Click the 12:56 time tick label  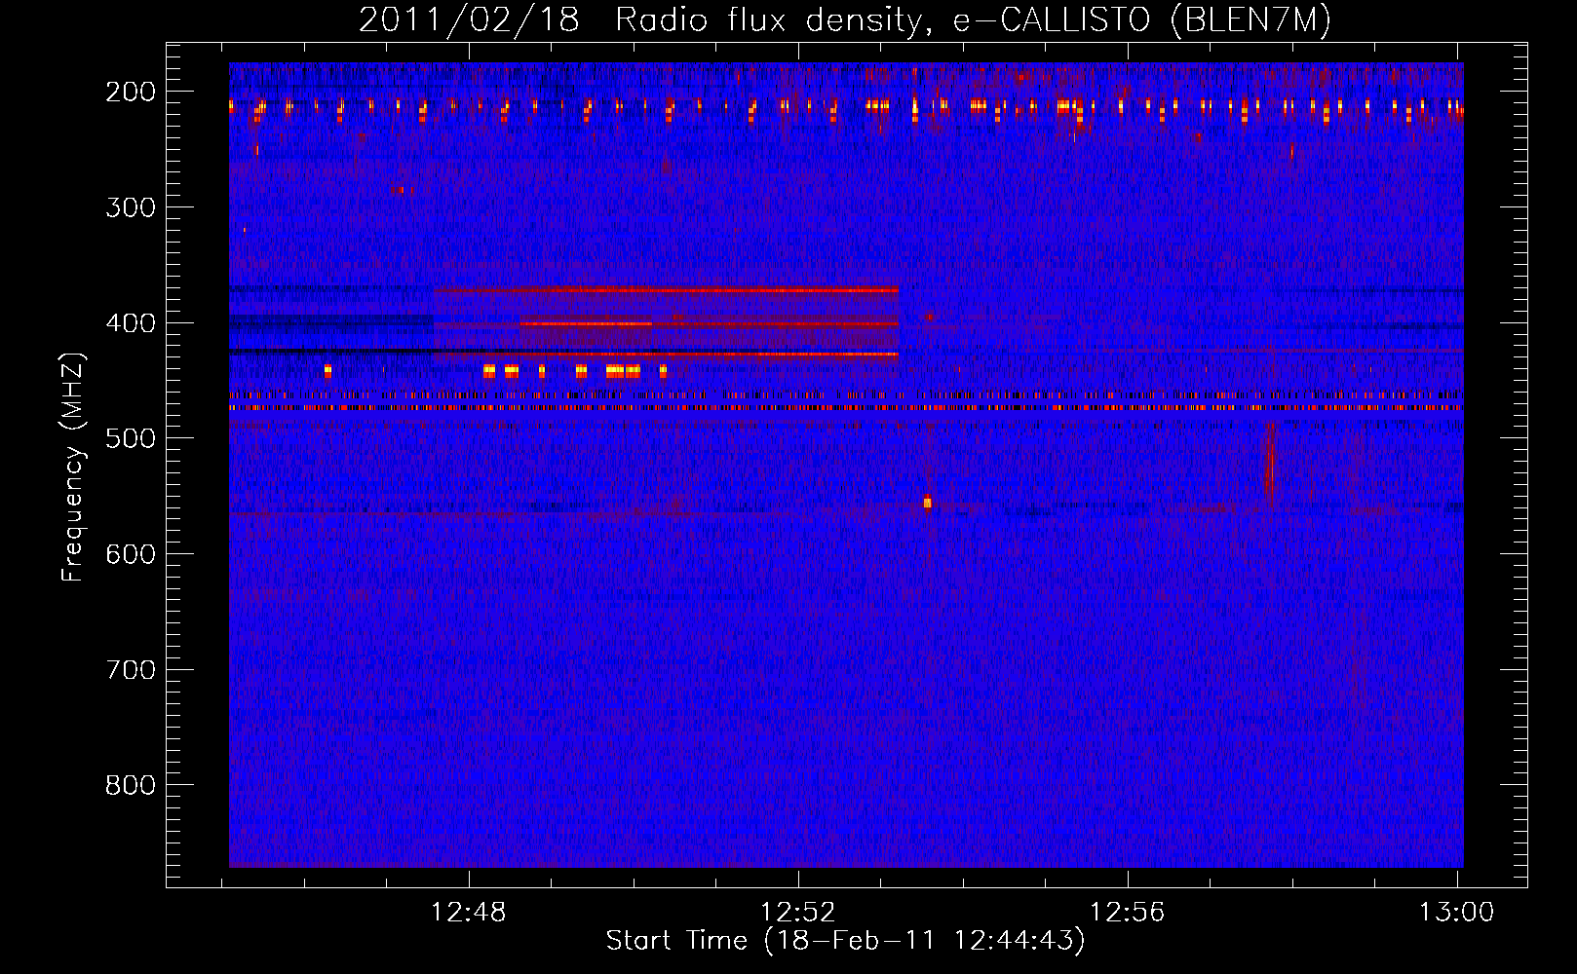click(x=1128, y=913)
